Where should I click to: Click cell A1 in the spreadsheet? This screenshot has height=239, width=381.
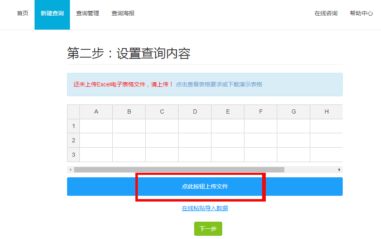point(96,126)
